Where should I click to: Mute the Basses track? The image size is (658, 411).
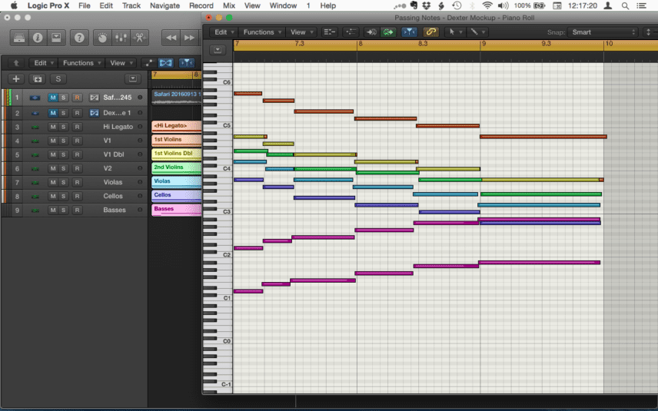[x=53, y=210]
